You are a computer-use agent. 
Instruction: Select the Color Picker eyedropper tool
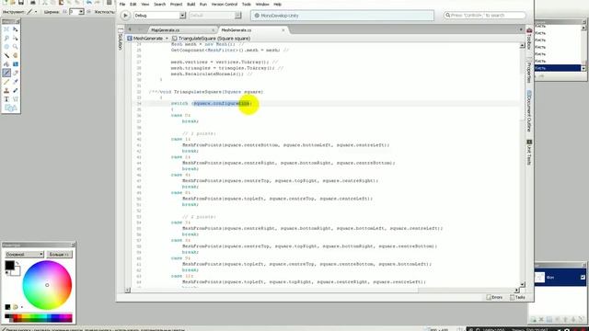pyautogui.click(x=16, y=82)
